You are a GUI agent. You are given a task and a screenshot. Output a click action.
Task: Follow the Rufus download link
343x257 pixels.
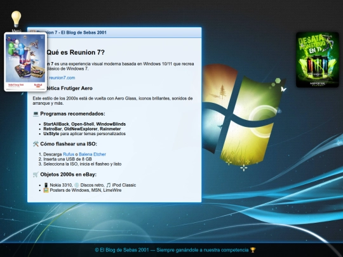[x=69, y=154]
